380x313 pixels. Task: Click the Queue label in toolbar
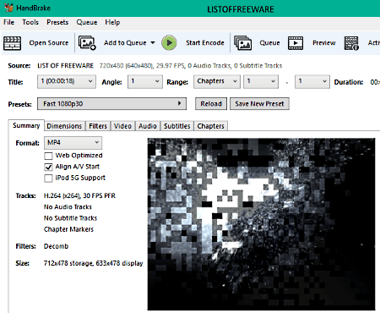click(269, 43)
